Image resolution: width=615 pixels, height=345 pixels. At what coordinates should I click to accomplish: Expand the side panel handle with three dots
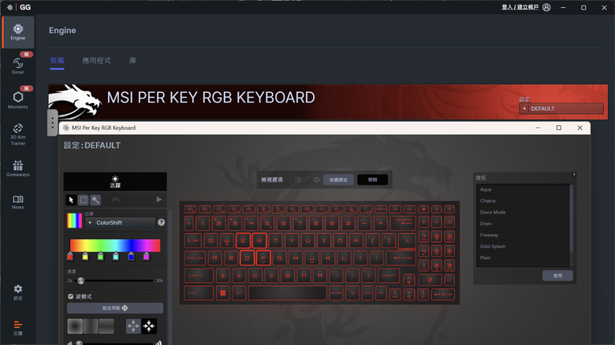click(x=53, y=123)
